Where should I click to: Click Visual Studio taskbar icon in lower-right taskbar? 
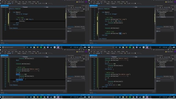147,97
